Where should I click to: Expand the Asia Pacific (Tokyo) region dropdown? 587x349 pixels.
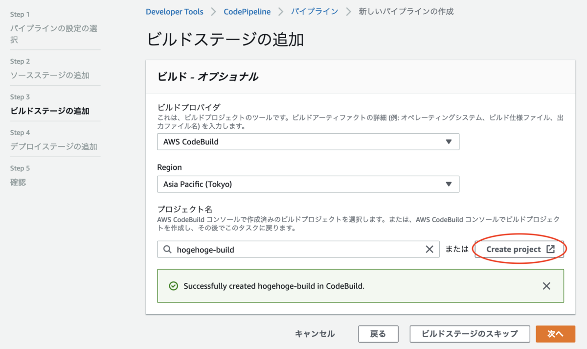(308, 184)
